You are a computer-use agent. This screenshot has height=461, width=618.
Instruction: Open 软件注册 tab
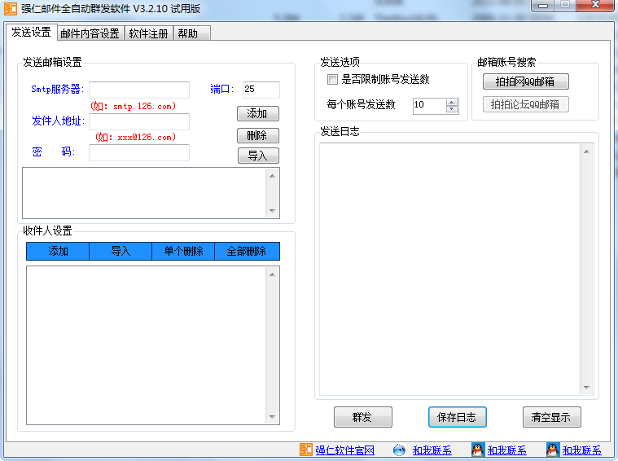148,33
